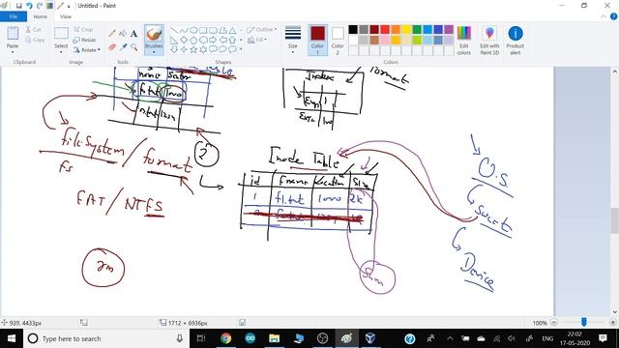Choose the Triangle shape
The height and width of the screenshot is (348, 619).
click(232, 30)
